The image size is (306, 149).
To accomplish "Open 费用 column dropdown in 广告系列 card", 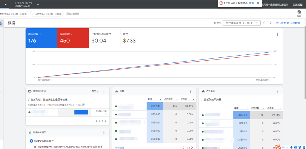I will (241, 108).
